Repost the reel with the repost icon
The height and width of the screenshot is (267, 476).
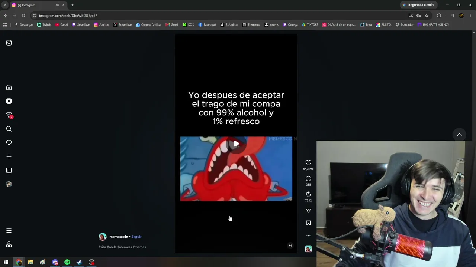(x=308, y=194)
